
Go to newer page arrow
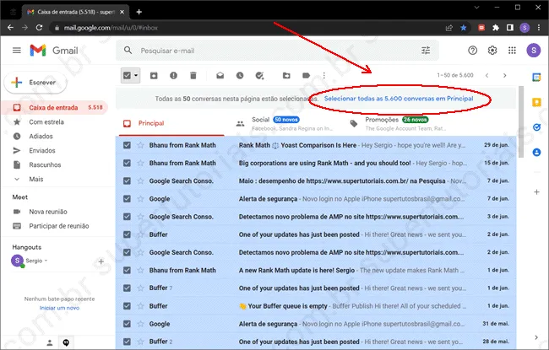pyautogui.click(x=486, y=75)
